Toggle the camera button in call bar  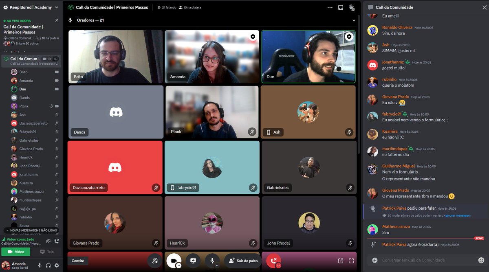pos(174,261)
